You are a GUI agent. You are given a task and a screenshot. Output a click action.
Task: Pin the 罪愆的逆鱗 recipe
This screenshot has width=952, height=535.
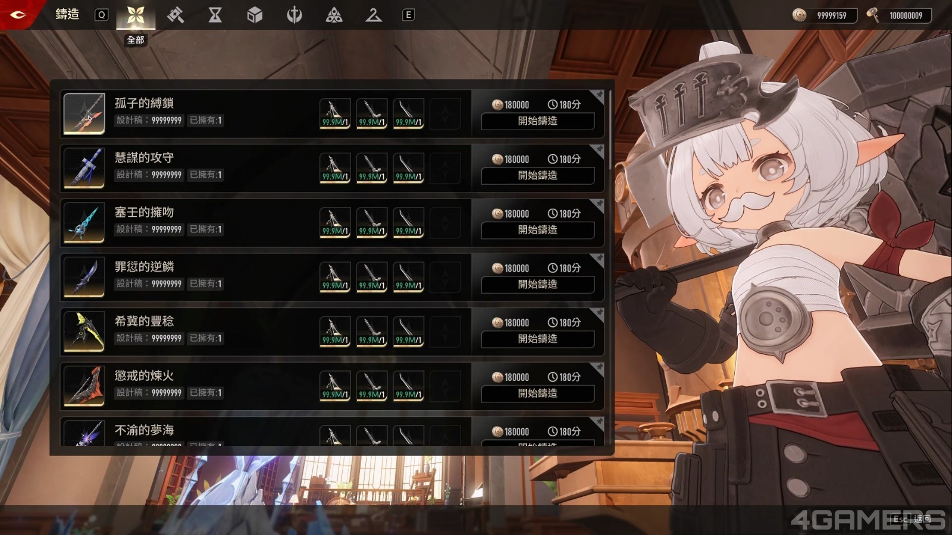[x=598, y=259]
